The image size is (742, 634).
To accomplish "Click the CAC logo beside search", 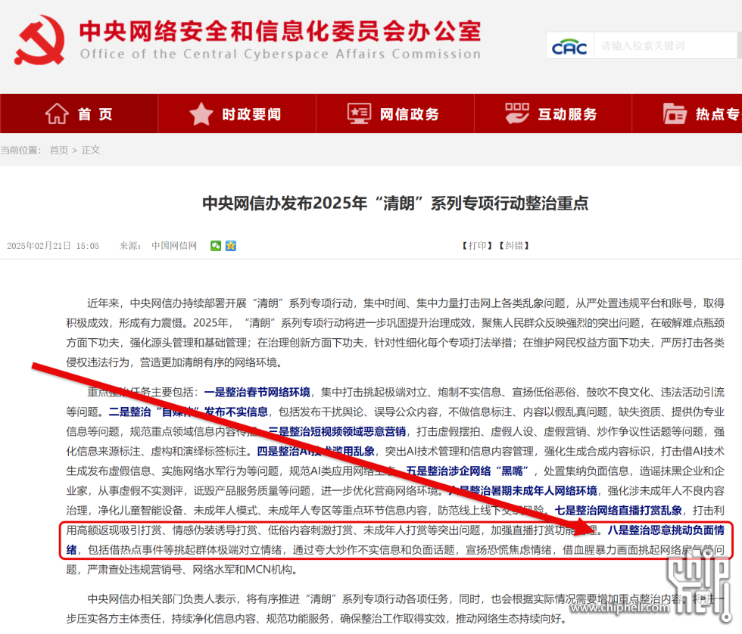I will click(x=569, y=46).
